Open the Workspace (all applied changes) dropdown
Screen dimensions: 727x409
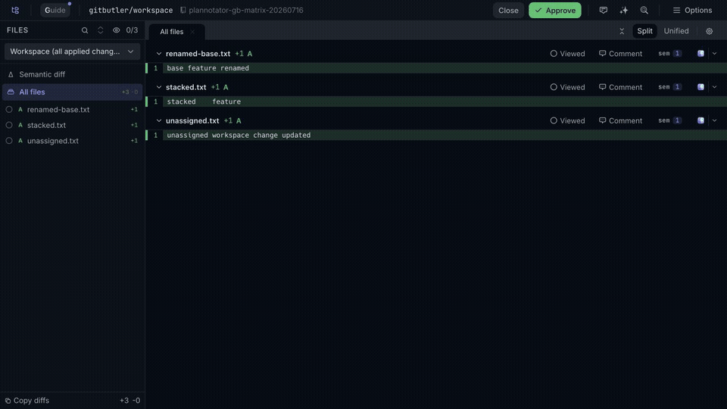click(72, 52)
